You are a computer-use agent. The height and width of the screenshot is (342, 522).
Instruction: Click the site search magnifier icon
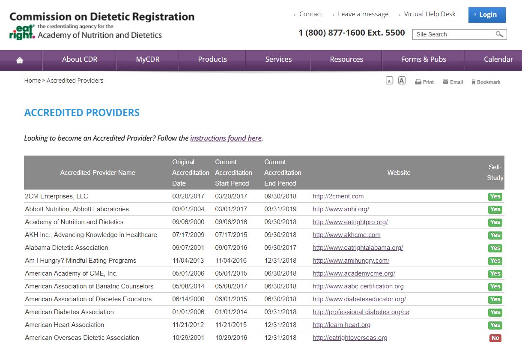[499, 34]
